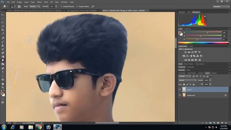Select the Eyedropper tool
The height and width of the screenshot is (130, 231).
tap(3, 34)
